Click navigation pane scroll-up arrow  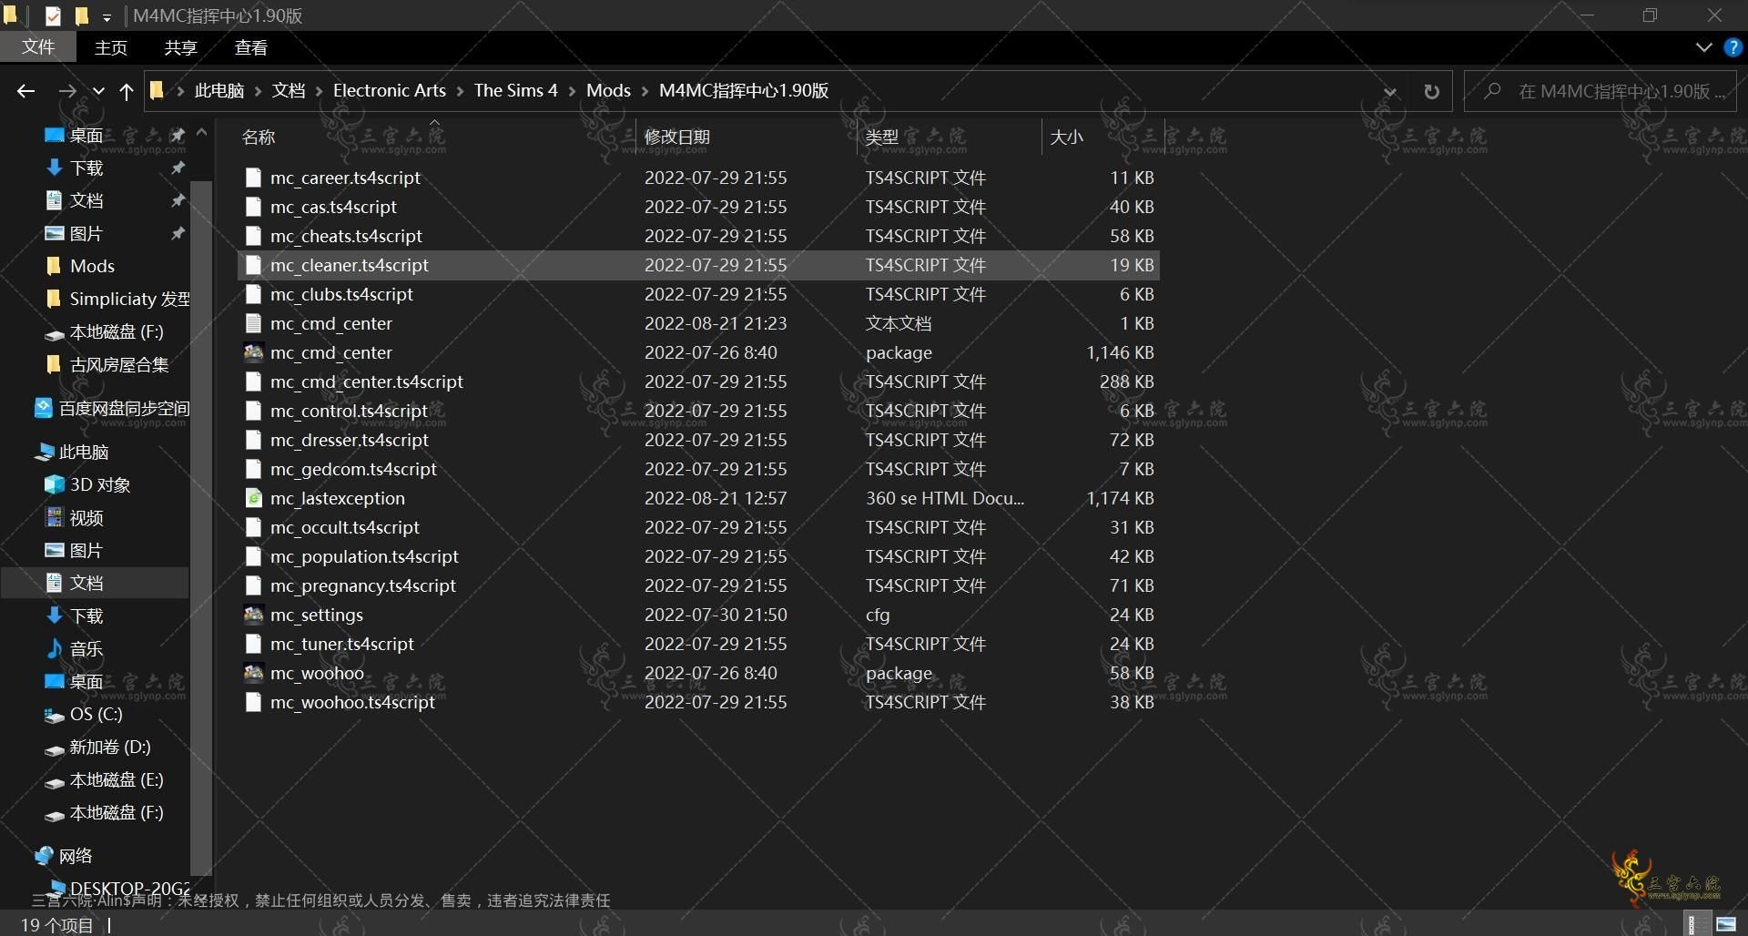tap(201, 133)
